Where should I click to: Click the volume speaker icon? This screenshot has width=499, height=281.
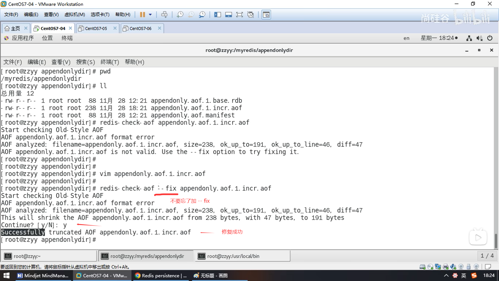[479, 38]
